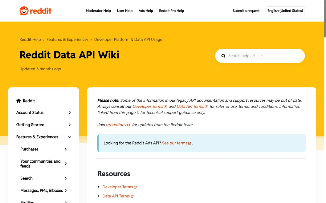Click external-link icon beside Resources Developer Terms
The height and width of the screenshot is (203, 326).
point(135,187)
